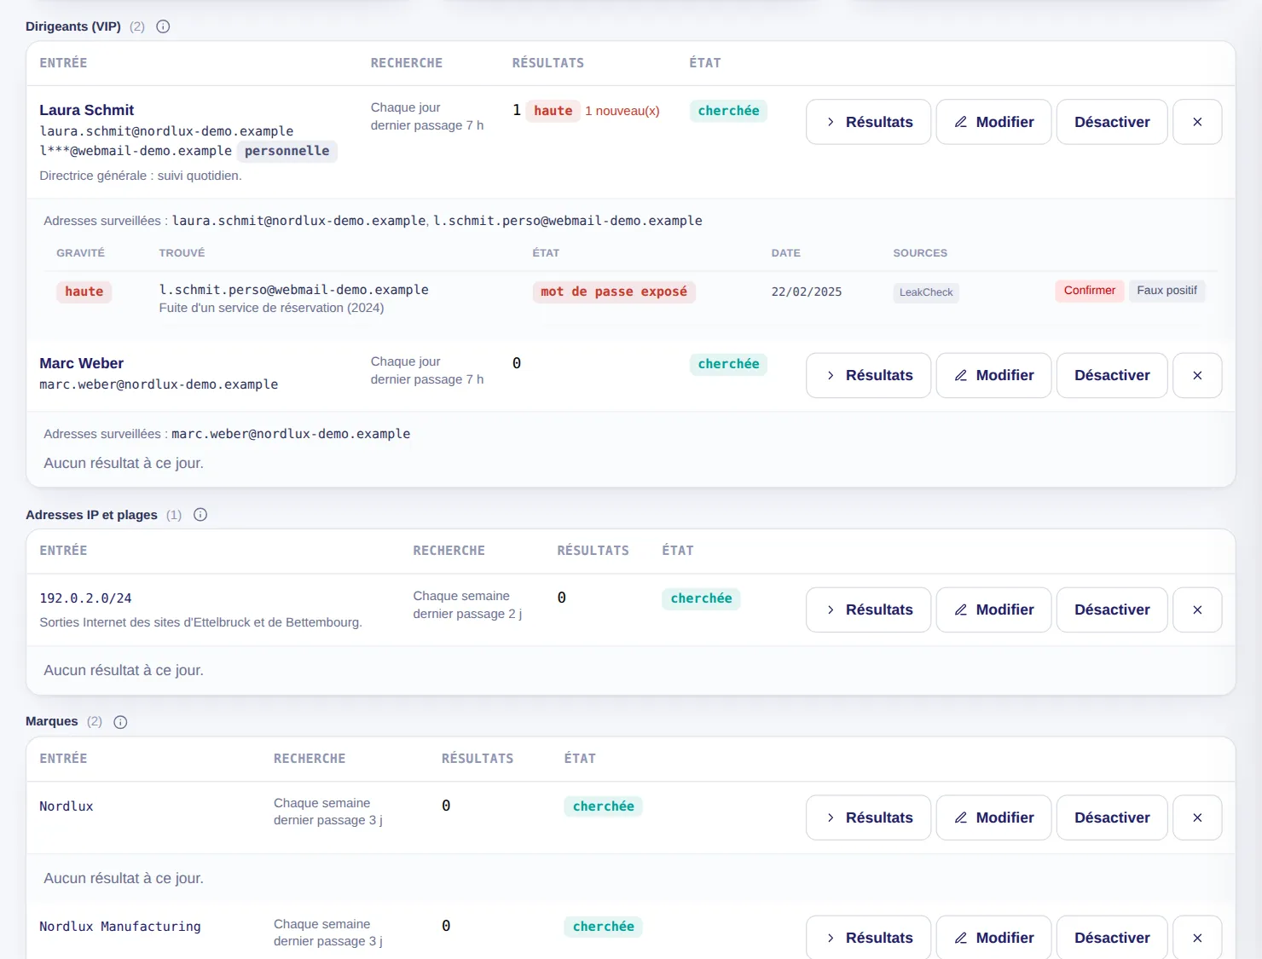Delete the Nordlux brand entry via X
The image size is (1262, 959).
point(1197,817)
